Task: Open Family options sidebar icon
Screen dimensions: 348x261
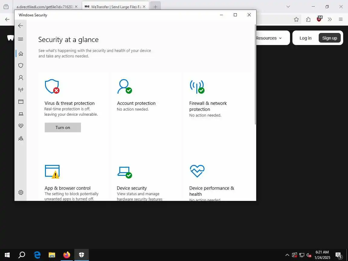Action: click(21, 138)
